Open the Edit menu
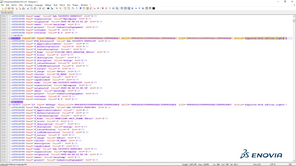296x166 pixels. point(7,5)
